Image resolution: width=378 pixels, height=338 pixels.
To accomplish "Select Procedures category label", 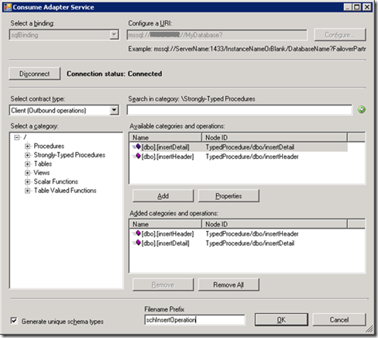I will pos(49,146).
